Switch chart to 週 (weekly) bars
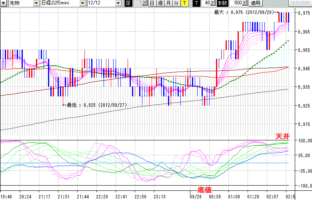This screenshot has width=312, height=200. pos(160,3)
